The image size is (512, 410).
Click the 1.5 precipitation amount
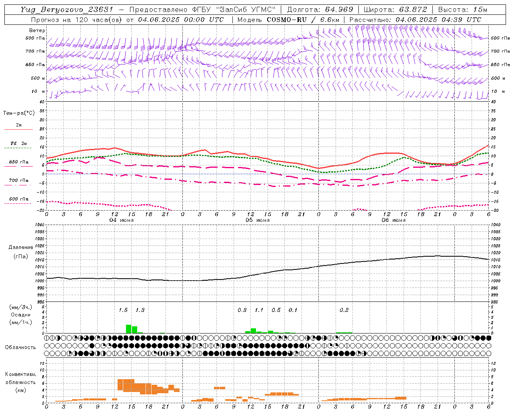click(123, 310)
